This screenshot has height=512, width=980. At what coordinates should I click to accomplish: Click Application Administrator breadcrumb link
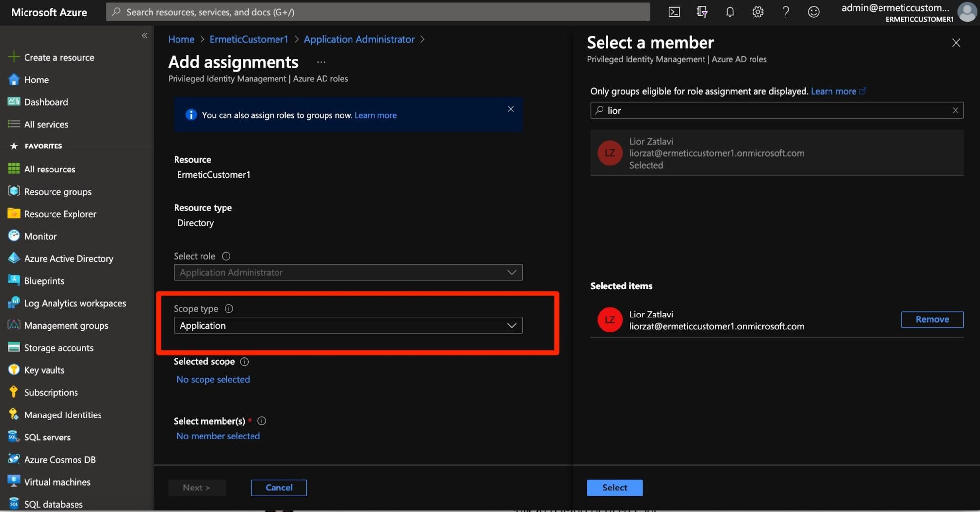[x=359, y=39]
